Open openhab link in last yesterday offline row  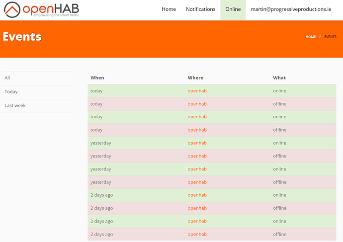coord(197,182)
